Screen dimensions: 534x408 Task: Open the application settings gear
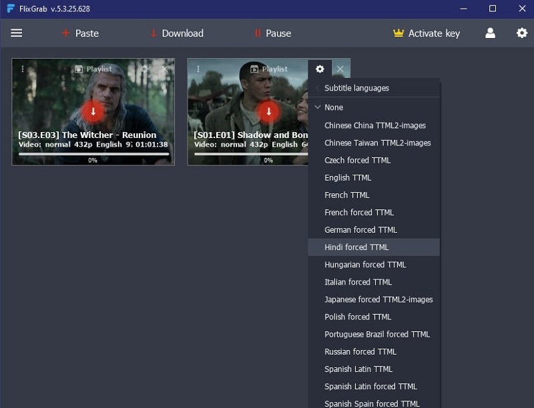(x=522, y=33)
